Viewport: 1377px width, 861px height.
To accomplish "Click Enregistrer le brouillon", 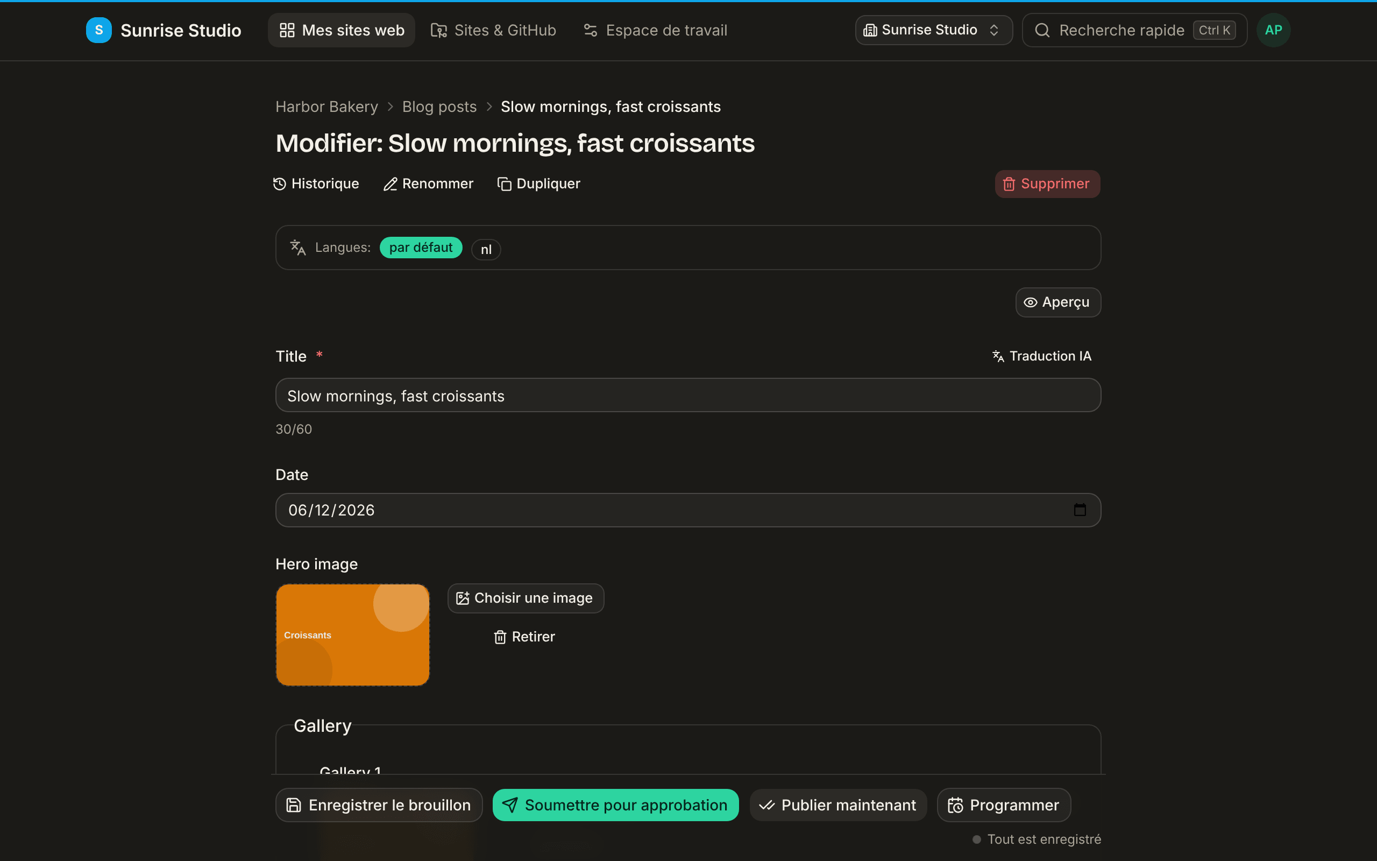I will coord(379,805).
